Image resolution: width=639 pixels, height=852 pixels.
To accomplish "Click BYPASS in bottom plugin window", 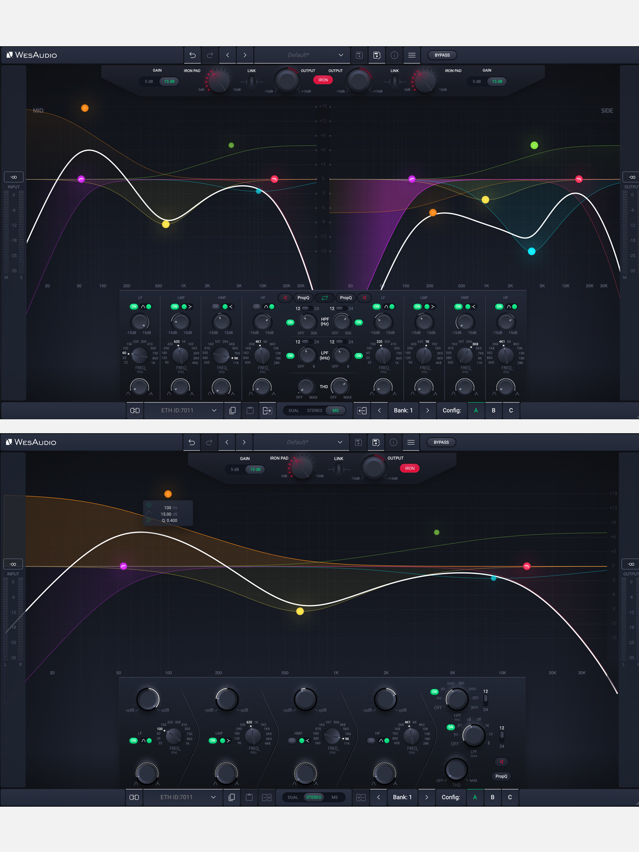I will tap(441, 442).
